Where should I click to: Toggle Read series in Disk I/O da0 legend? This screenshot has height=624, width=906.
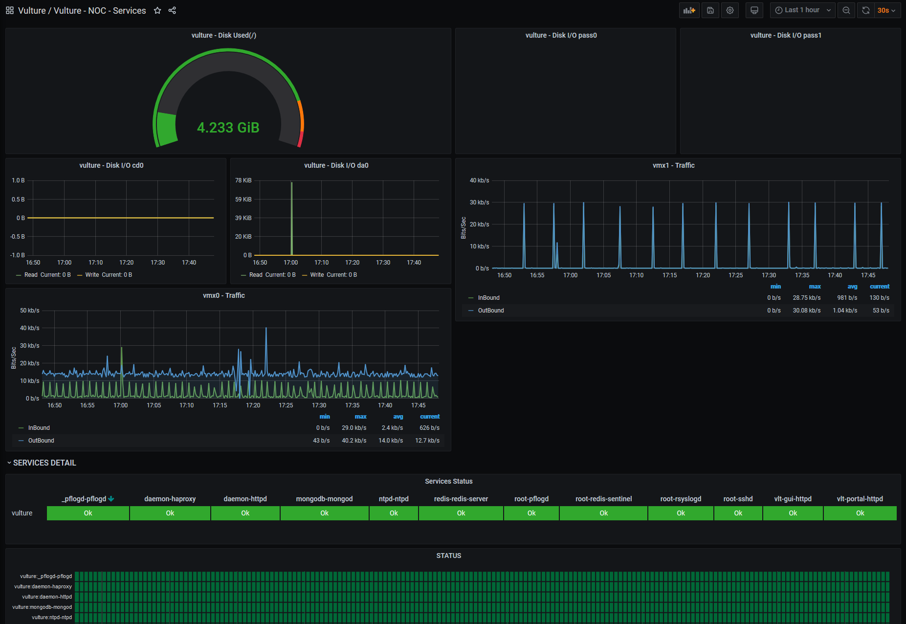click(256, 275)
